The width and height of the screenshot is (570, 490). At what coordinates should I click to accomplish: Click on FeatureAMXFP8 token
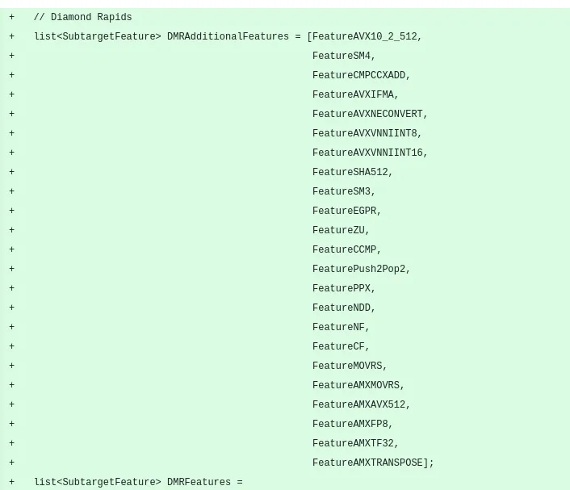(350, 424)
